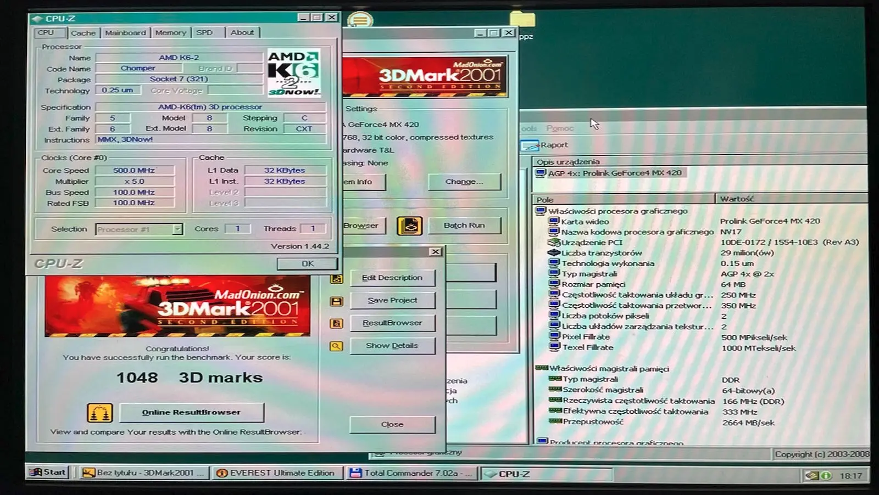Viewport: 879px width, 495px height.
Task: Open the folder icon on the desktop
Action: (x=522, y=20)
